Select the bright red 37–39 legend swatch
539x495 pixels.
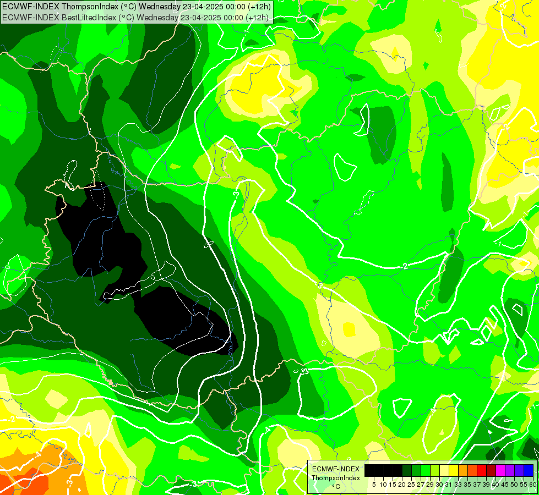482,470
